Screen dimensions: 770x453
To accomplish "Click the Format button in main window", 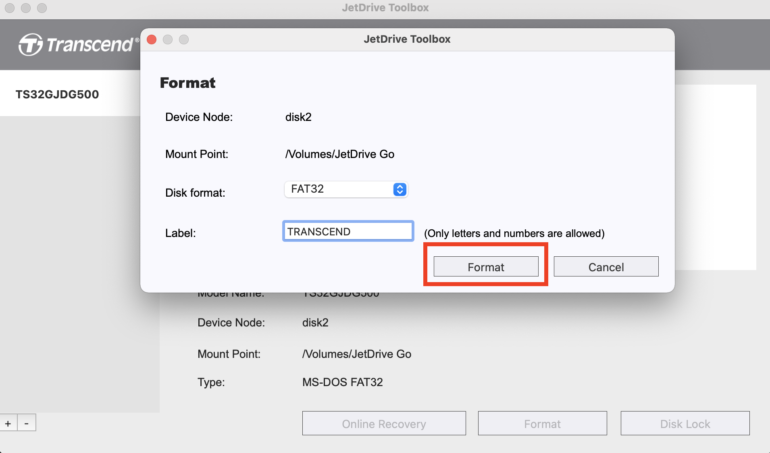I will point(542,423).
